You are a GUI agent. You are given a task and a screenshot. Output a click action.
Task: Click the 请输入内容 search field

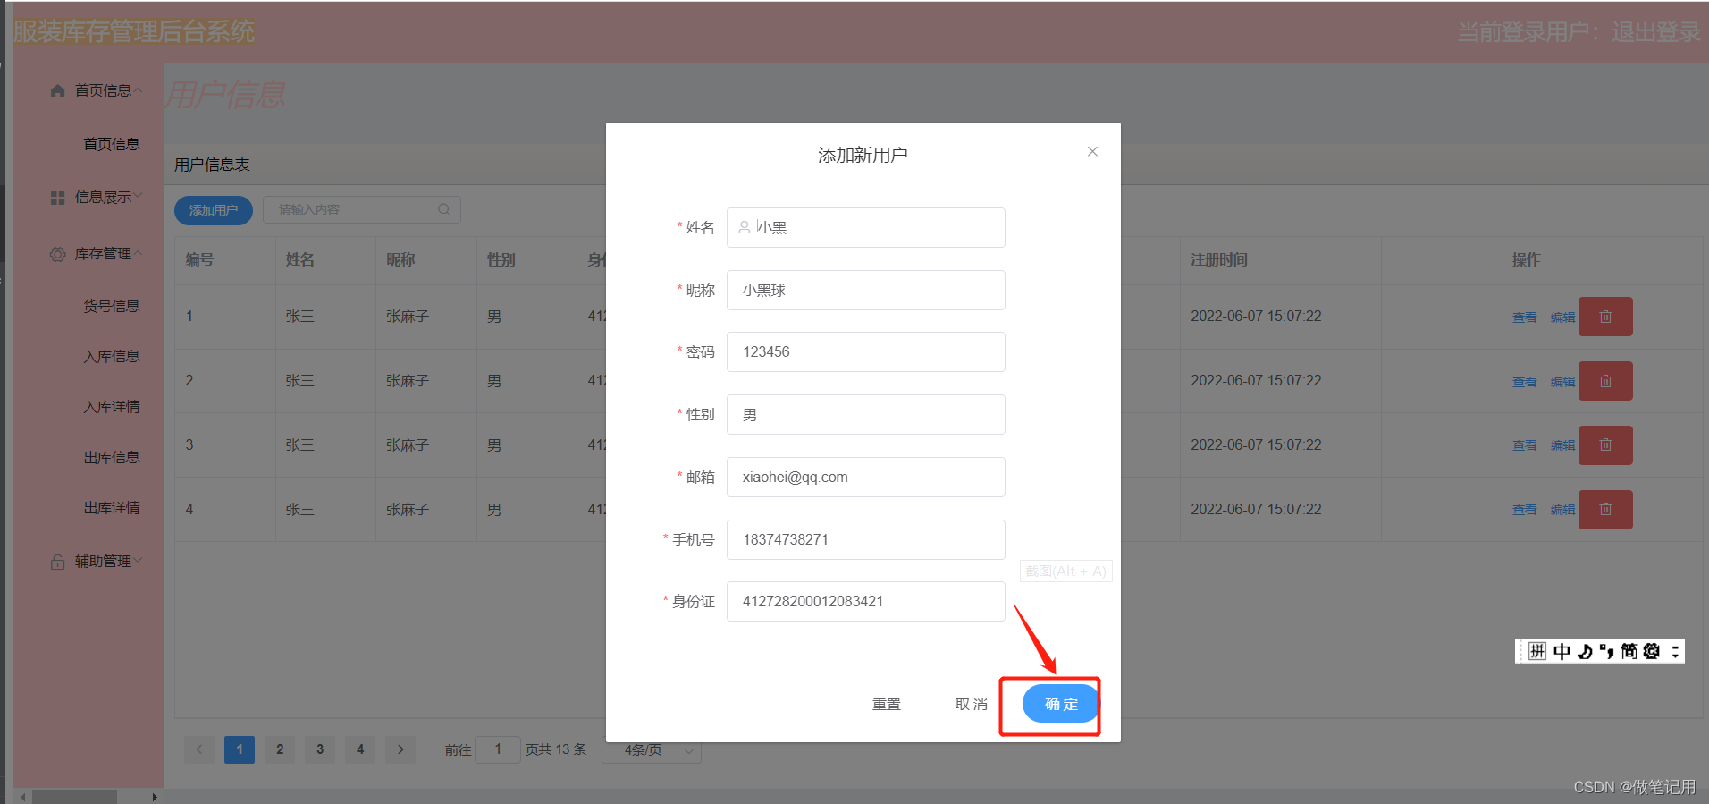tap(362, 209)
